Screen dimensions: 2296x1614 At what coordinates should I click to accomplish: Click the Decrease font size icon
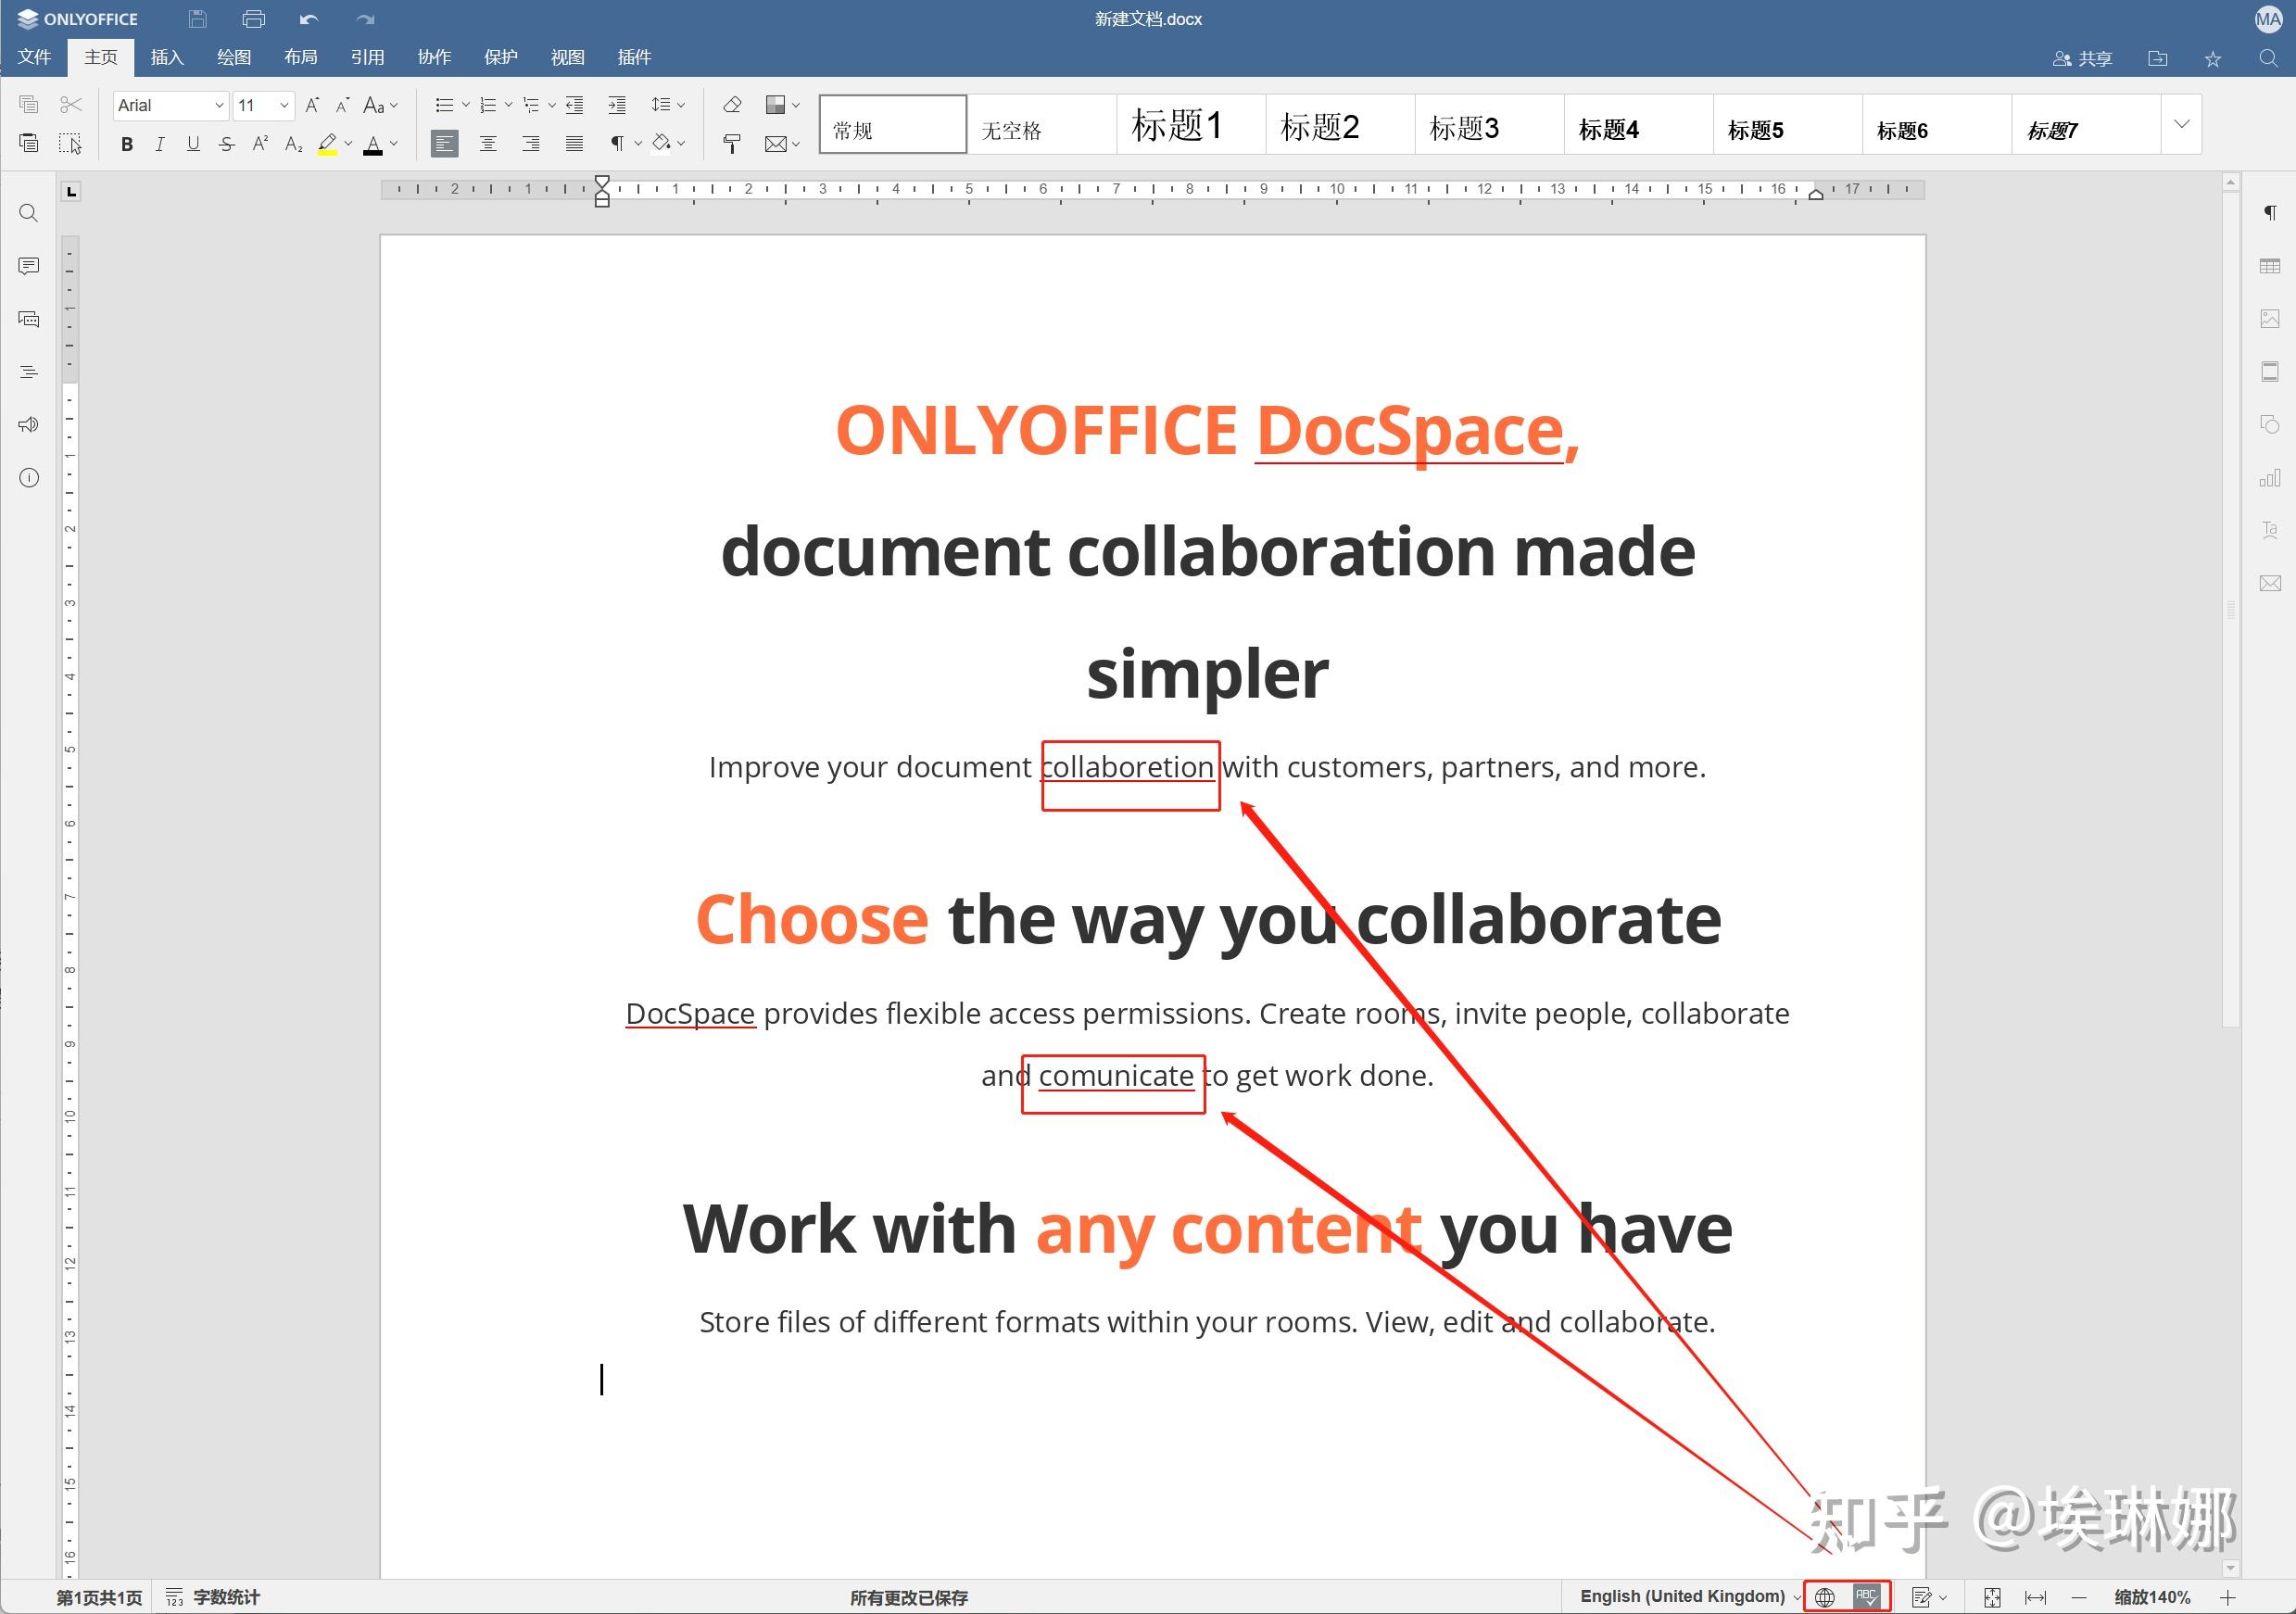coord(342,105)
